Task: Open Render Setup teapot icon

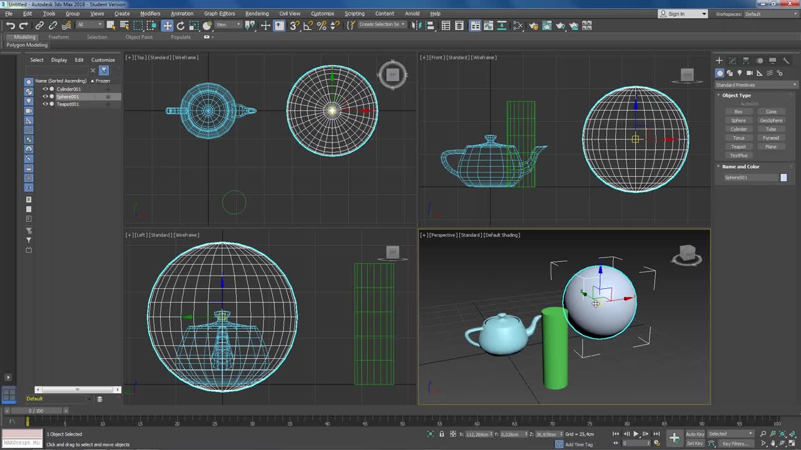Action: [x=533, y=26]
